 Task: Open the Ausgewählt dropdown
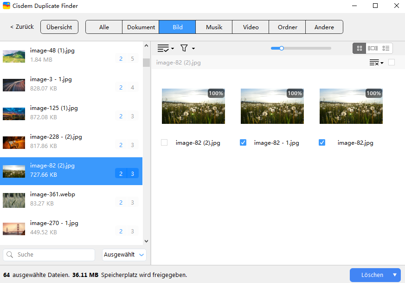[124, 255]
